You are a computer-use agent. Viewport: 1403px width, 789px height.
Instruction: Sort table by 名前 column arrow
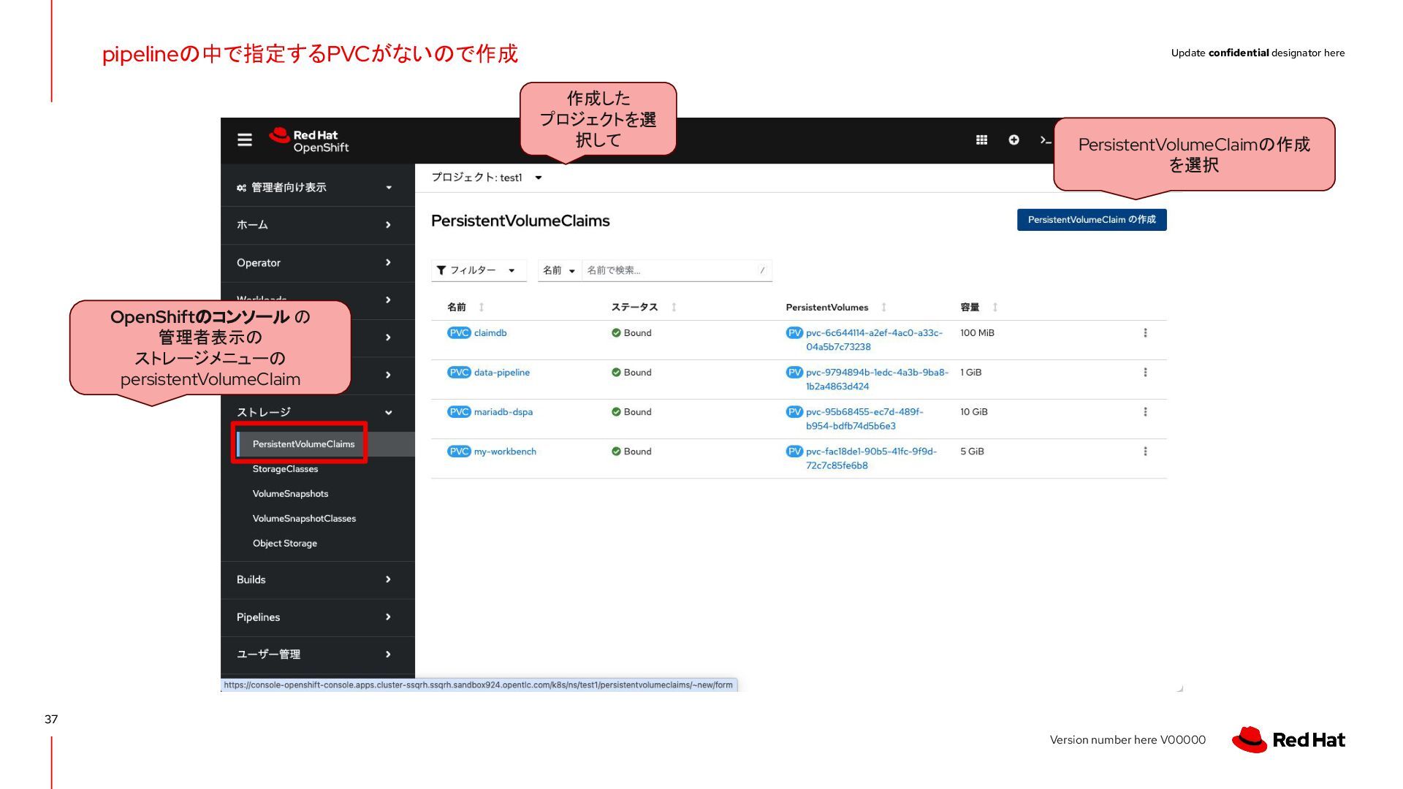click(482, 308)
